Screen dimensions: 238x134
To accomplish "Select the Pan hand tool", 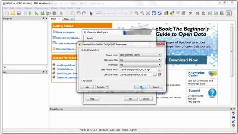I will pyautogui.click(x=131, y=13).
